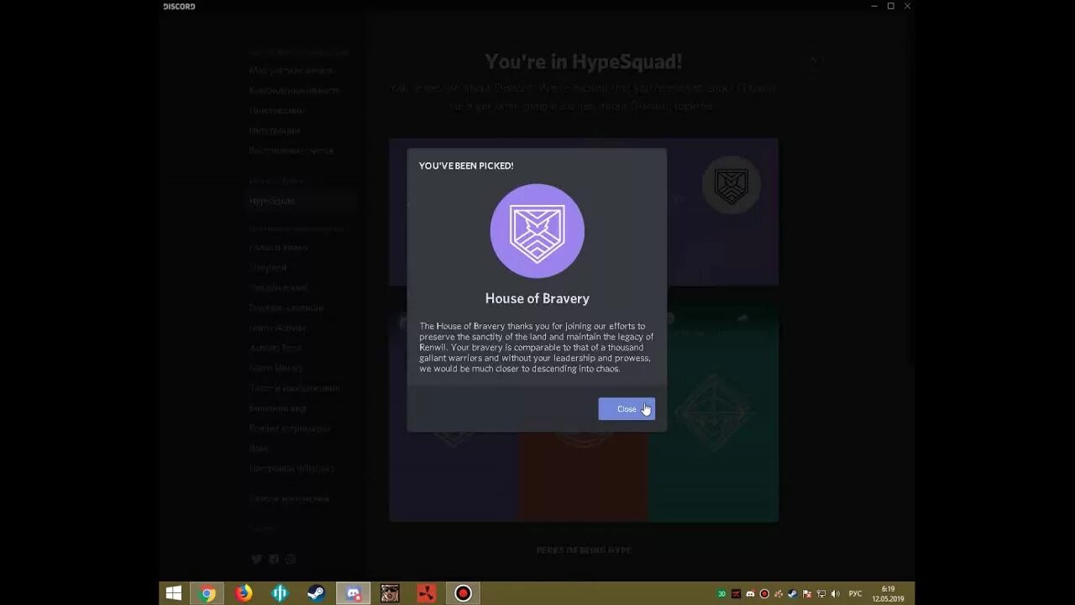Click PERKS OF BEING HYPE text
1075x605 pixels.
coord(584,550)
